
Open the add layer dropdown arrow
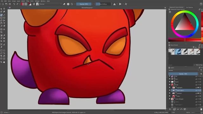click(172, 109)
